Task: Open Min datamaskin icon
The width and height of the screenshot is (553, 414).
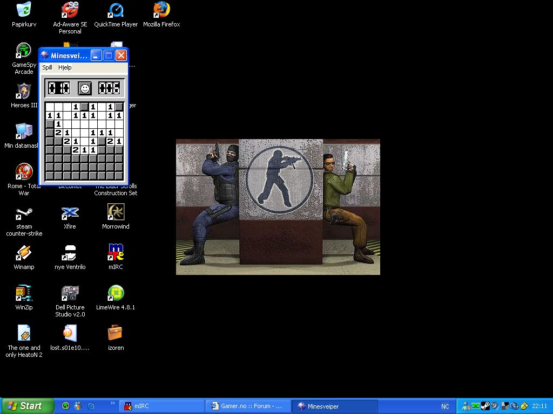Action: (21, 135)
